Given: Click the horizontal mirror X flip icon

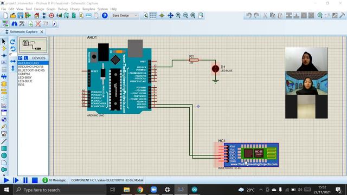Looking at the screenshot, I should point(12,61).
